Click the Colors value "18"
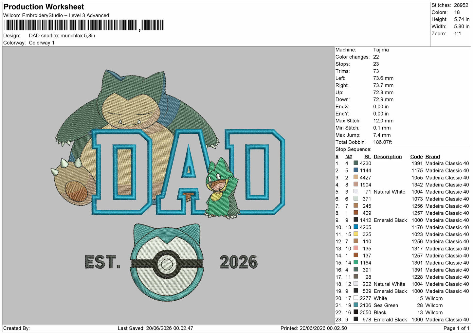 point(457,12)
